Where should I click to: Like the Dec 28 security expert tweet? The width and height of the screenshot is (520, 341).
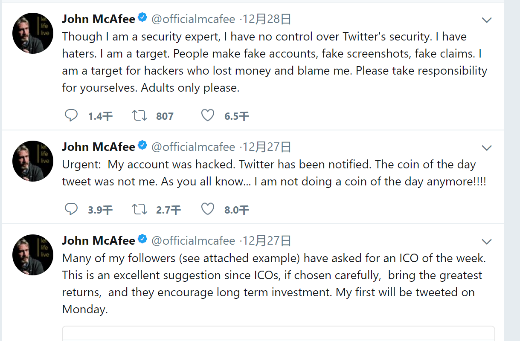[x=208, y=116]
